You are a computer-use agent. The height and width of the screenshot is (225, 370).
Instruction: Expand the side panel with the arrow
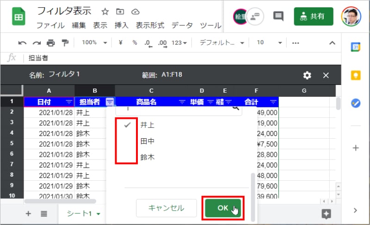(x=355, y=210)
